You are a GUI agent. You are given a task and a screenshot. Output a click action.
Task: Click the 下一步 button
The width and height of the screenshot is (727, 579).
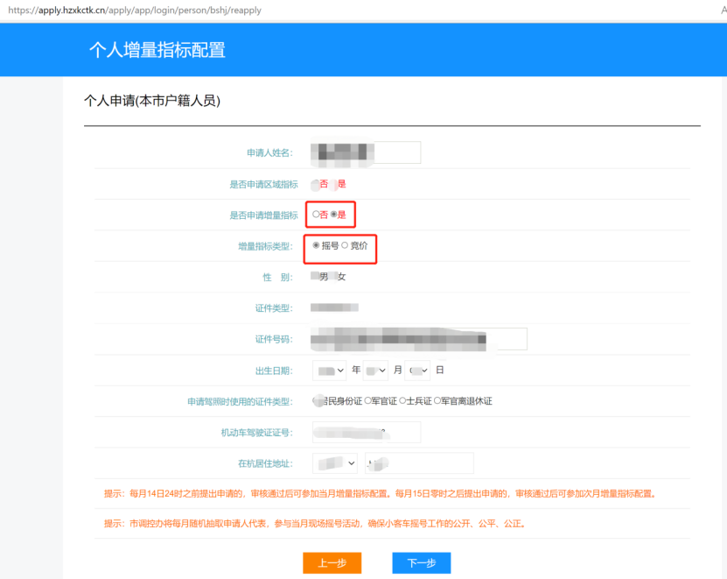pos(421,563)
